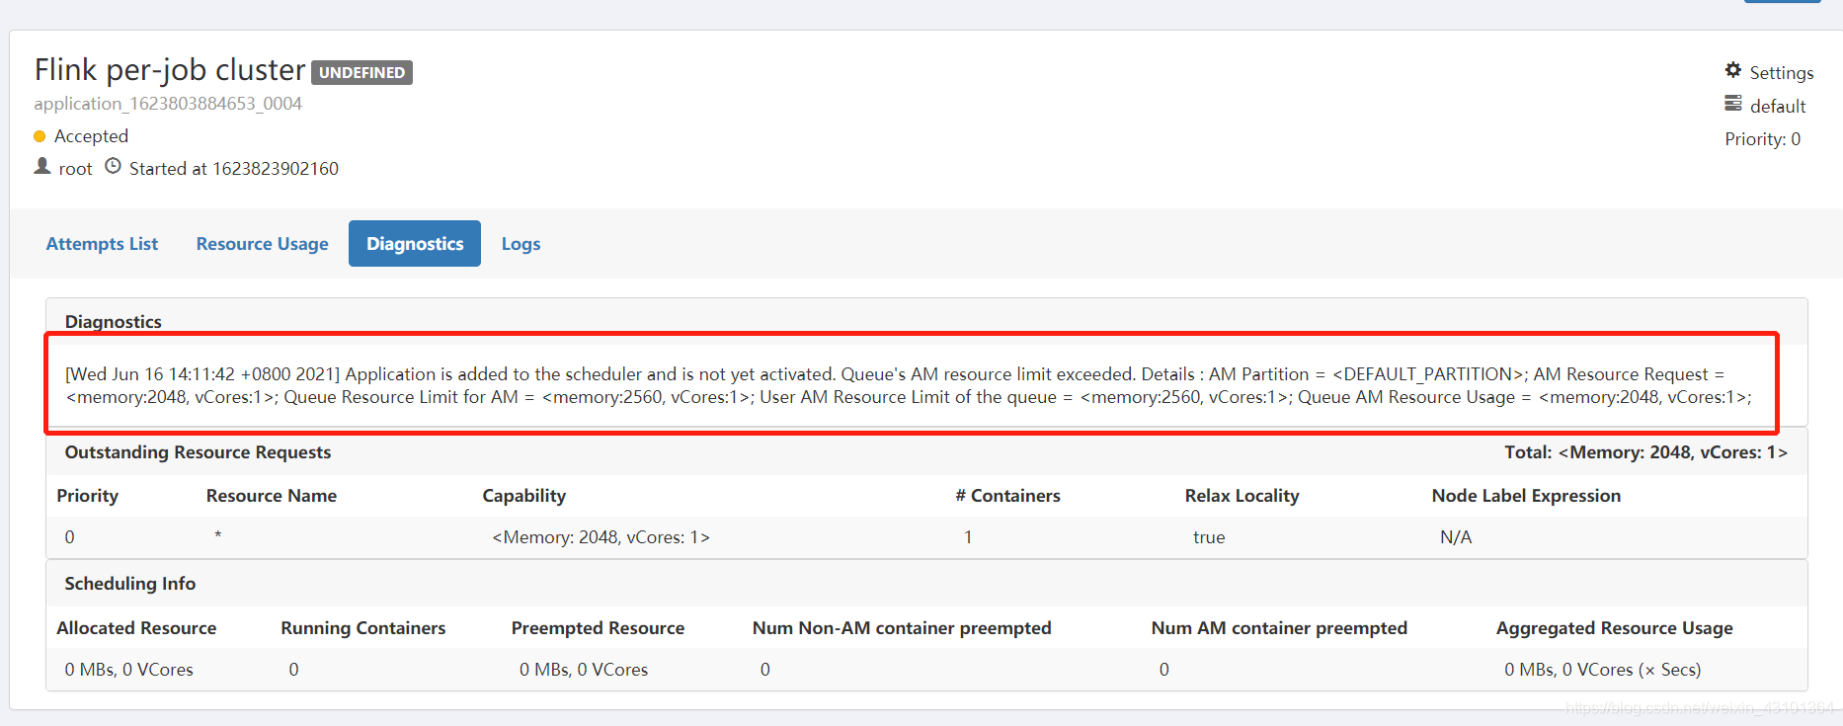Click the default queue icon
Image resolution: width=1843 pixels, height=726 pixels.
1733,103
